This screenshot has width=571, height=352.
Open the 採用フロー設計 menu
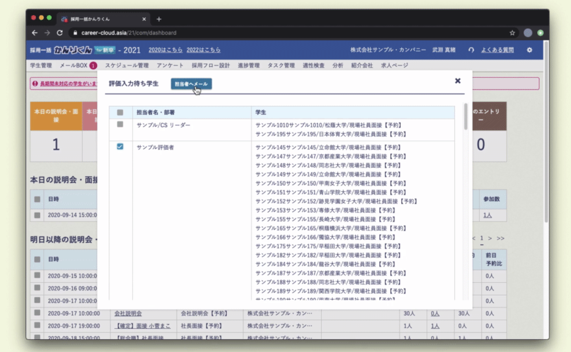tap(210, 66)
